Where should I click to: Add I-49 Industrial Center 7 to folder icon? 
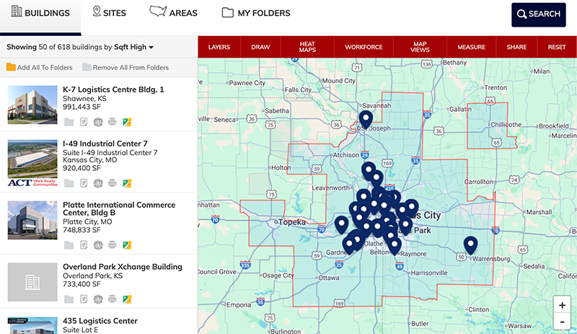(x=69, y=183)
